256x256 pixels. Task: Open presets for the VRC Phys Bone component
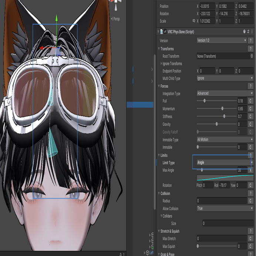click(248, 31)
